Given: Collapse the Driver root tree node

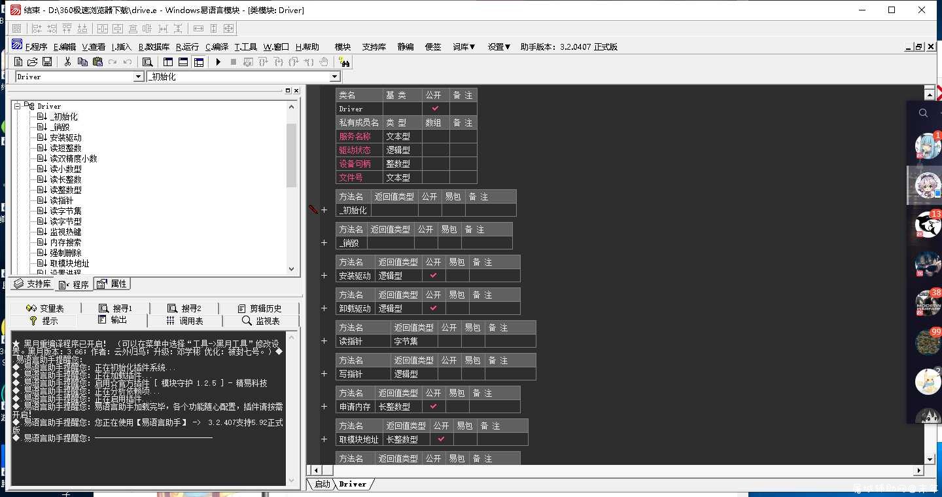Looking at the screenshot, I should [18, 106].
